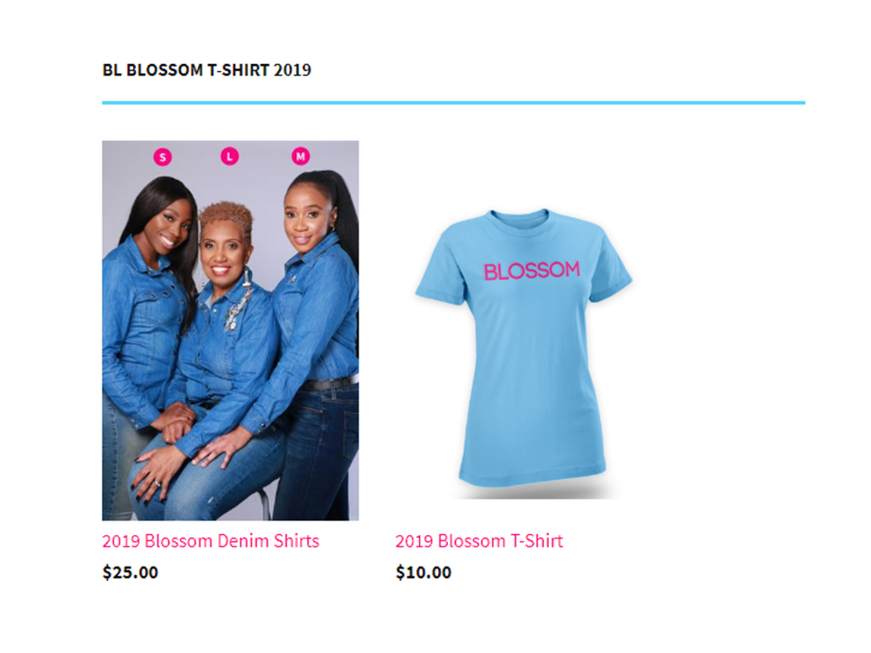Select the $10.00 price label
Viewport: 871px width, 653px height.
coord(423,572)
